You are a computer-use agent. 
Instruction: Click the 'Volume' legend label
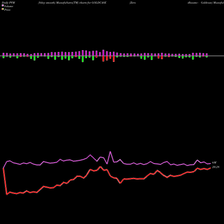[9, 6]
